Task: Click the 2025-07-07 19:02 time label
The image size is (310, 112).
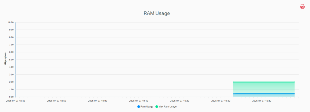Action: point(98,101)
